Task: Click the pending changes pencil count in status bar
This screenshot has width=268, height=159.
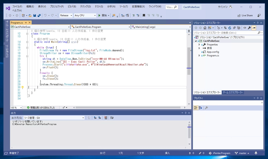Action: (202, 153)
